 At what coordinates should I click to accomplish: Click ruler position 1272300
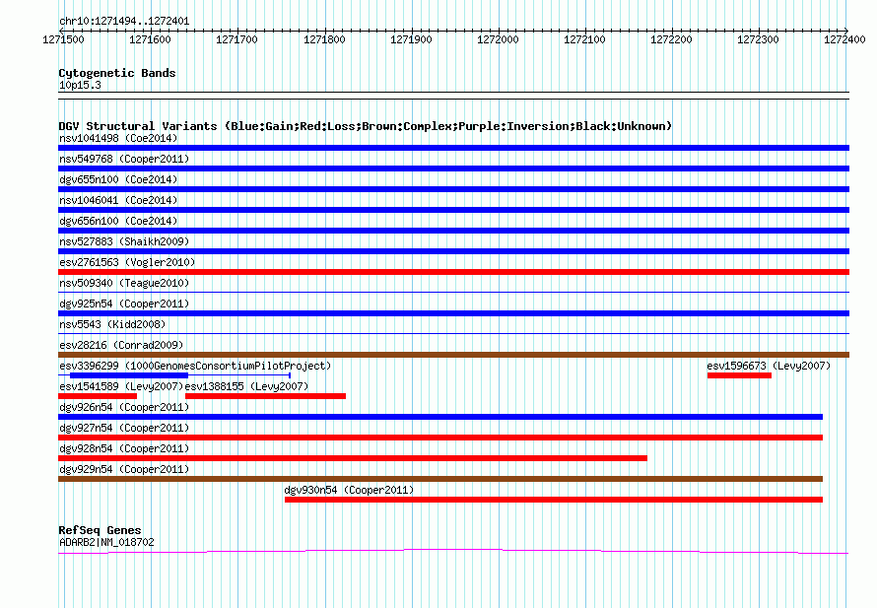coord(758,39)
